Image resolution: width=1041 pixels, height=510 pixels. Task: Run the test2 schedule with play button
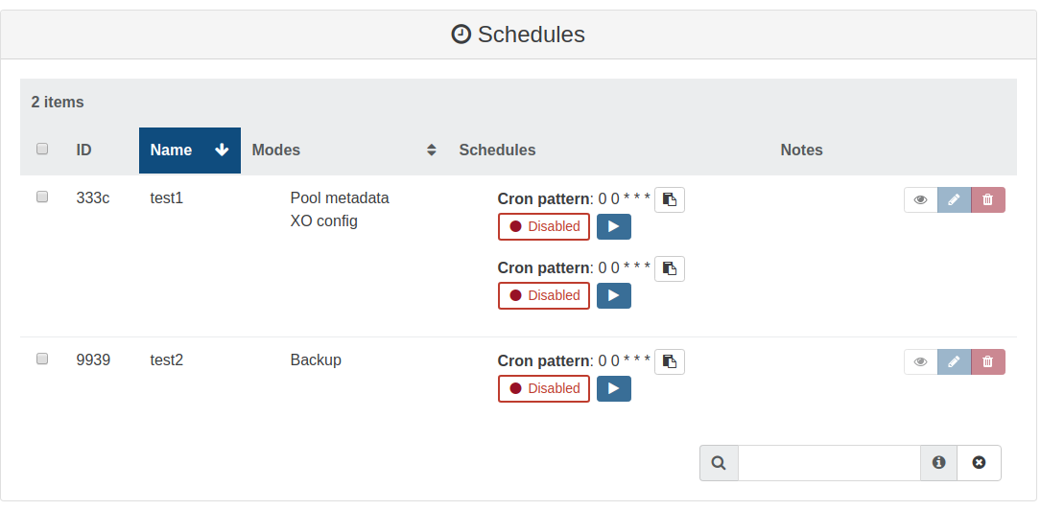click(x=614, y=388)
